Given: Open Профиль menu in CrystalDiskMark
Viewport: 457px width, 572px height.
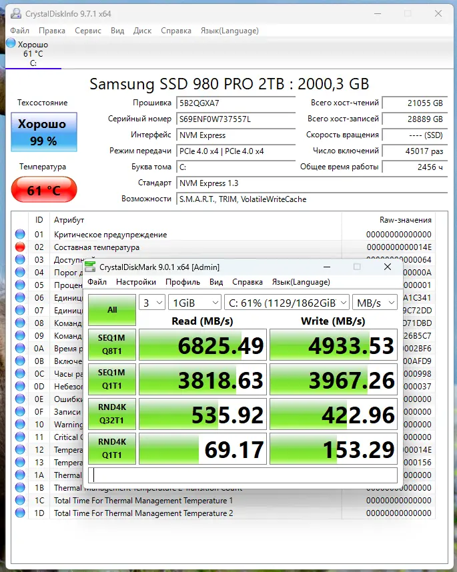Looking at the screenshot, I should coord(183,282).
